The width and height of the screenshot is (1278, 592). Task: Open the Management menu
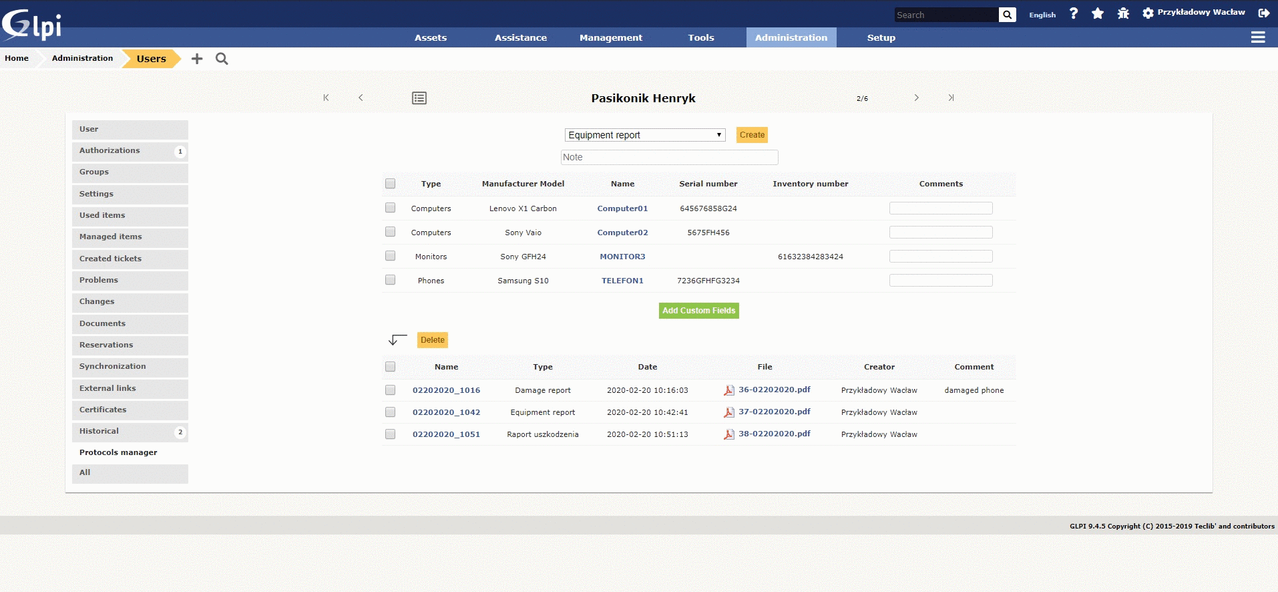tap(611, 37)
